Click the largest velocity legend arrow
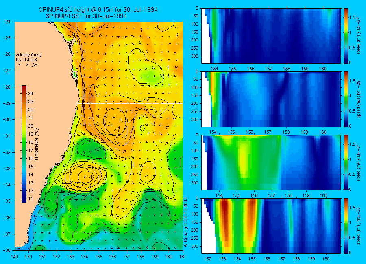 (x=35, y=65)
